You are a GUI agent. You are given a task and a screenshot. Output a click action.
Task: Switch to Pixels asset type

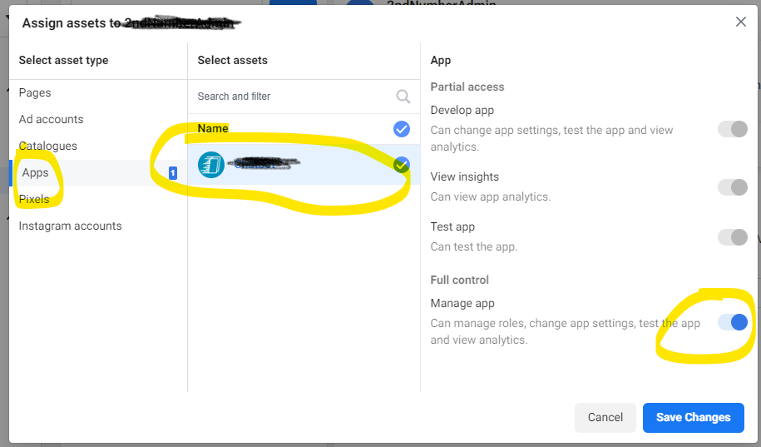coord(34,199)
